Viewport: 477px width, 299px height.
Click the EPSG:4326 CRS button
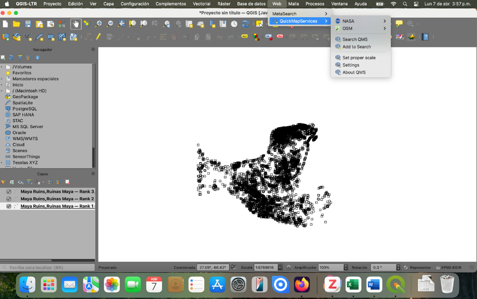pos(449,267)
